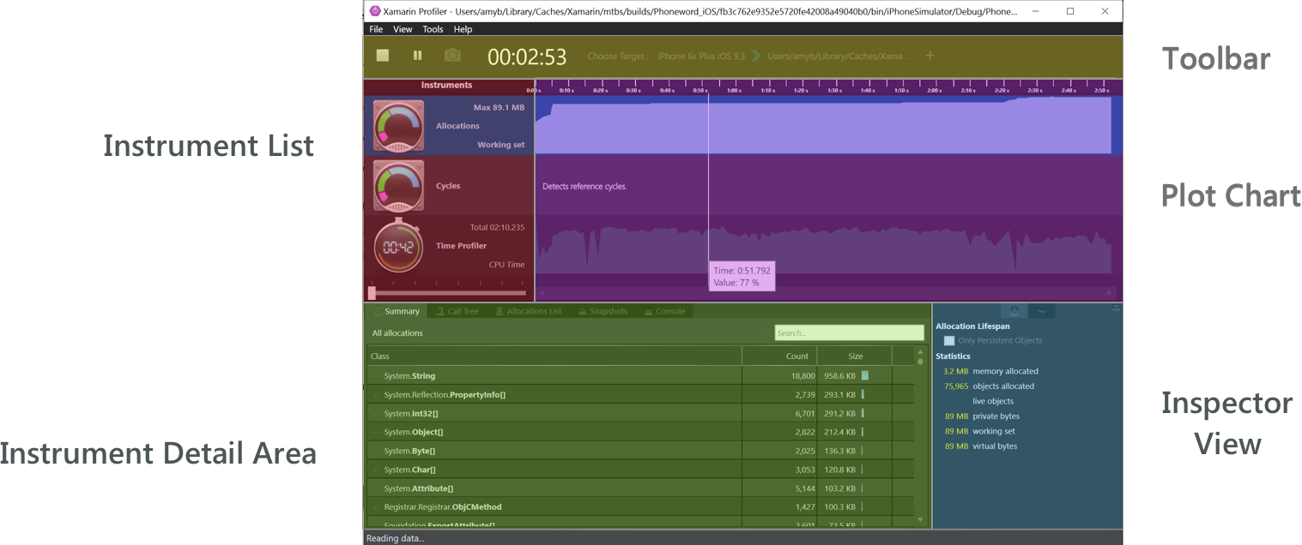This screenshot has height=545, width=1302.
Task: Enable Only Persistent Objects
Action: click(949, 340)
